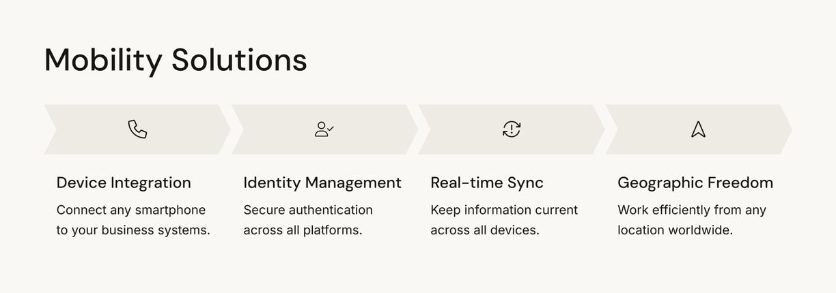Click the navigation arrow location icon
836x293 pixels.
pos(698,129)
